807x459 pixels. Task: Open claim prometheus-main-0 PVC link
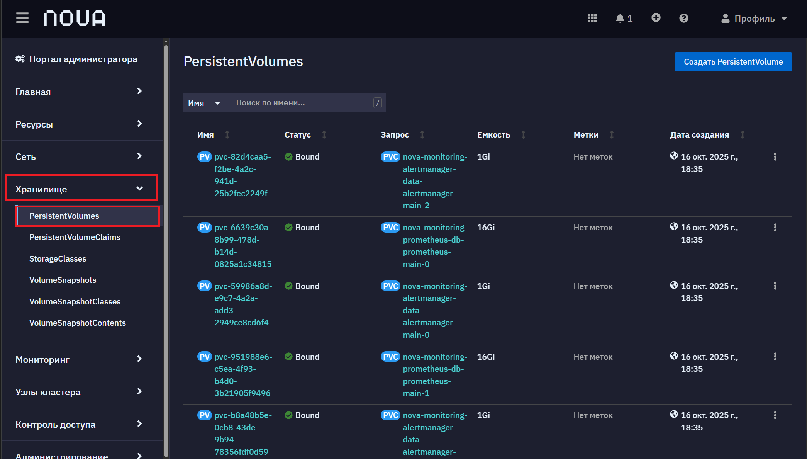pyautogui.click(x=435, y=246)
